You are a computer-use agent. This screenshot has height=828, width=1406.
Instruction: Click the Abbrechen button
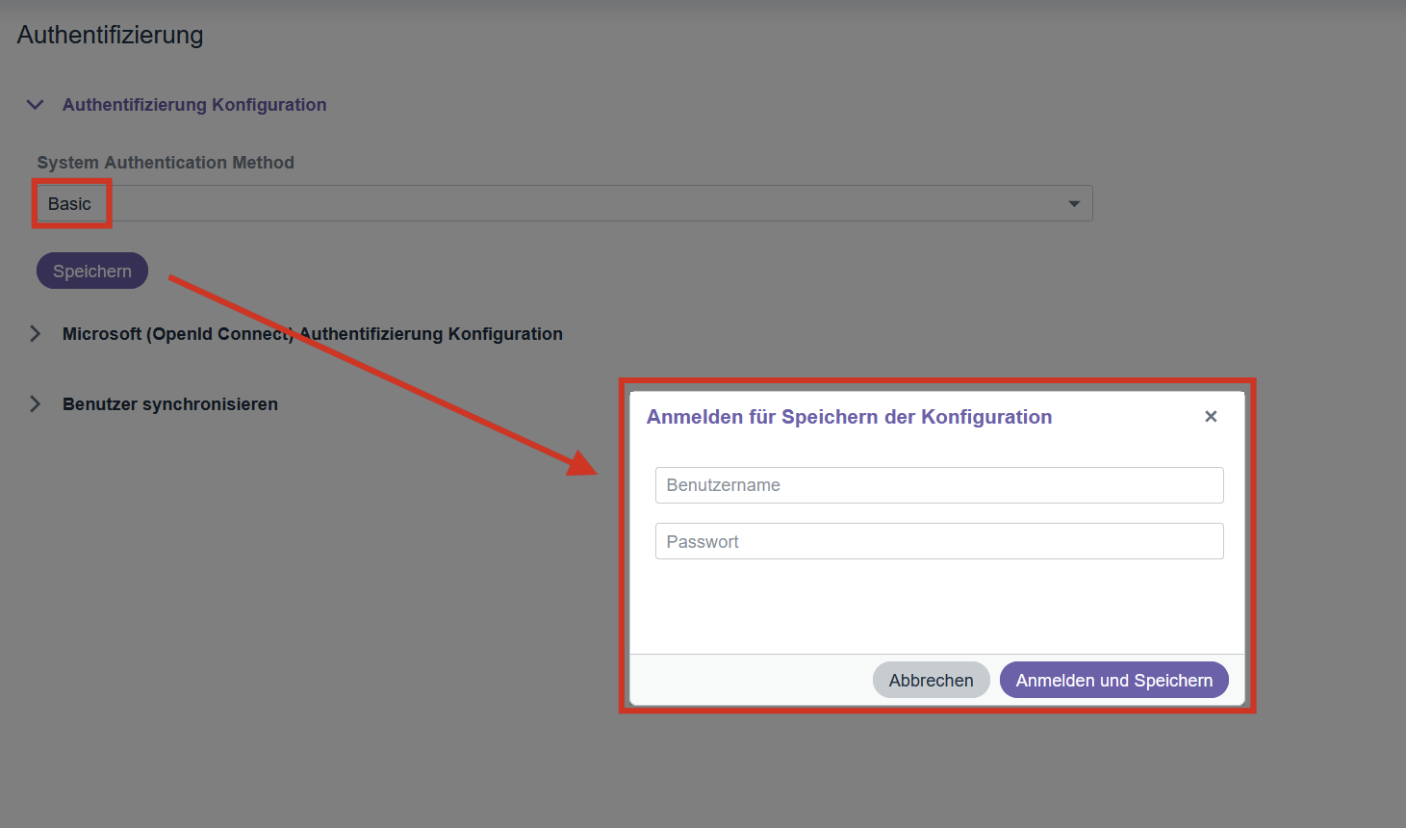tap(931, 680)
